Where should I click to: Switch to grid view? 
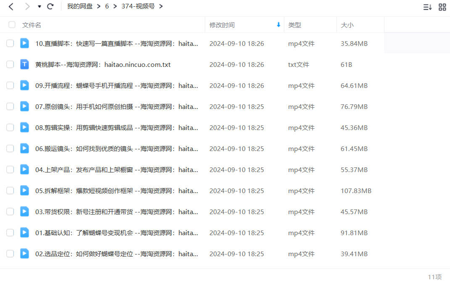tap(442, 7)
